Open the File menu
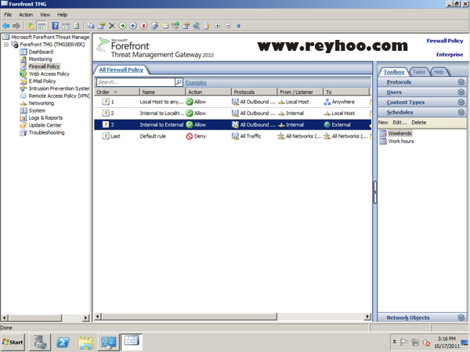 click(x=8, y=15)
